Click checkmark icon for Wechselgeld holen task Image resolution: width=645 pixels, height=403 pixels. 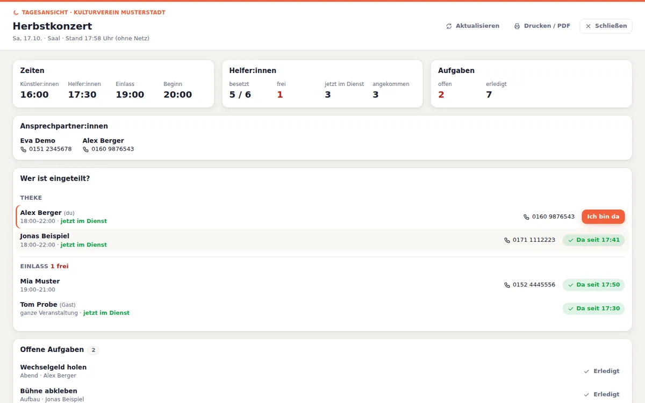586,371
